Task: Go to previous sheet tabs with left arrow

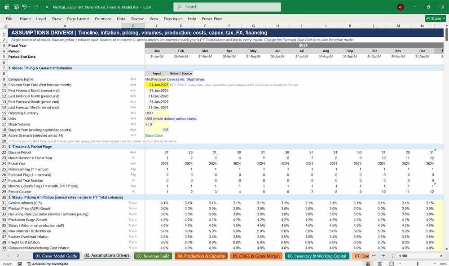Action: 9,256
